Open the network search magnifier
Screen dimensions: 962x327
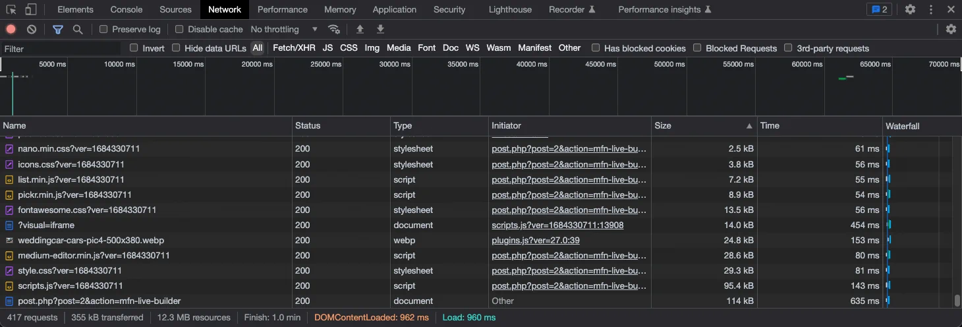[x=78, y=30]
